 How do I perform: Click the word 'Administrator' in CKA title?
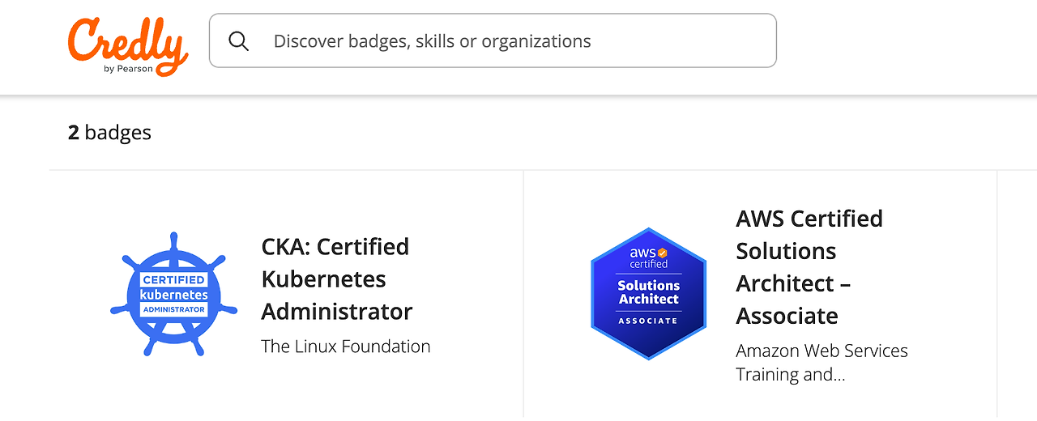tap(336, 311)
